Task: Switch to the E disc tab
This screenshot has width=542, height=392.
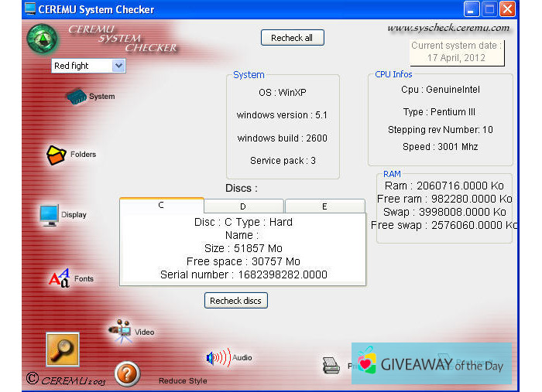Action: [x=324, y=206]
